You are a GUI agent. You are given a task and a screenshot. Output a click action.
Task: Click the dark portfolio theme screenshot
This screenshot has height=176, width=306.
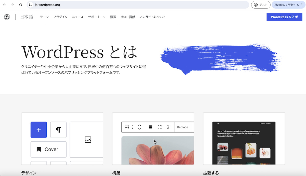pos(244,143)
